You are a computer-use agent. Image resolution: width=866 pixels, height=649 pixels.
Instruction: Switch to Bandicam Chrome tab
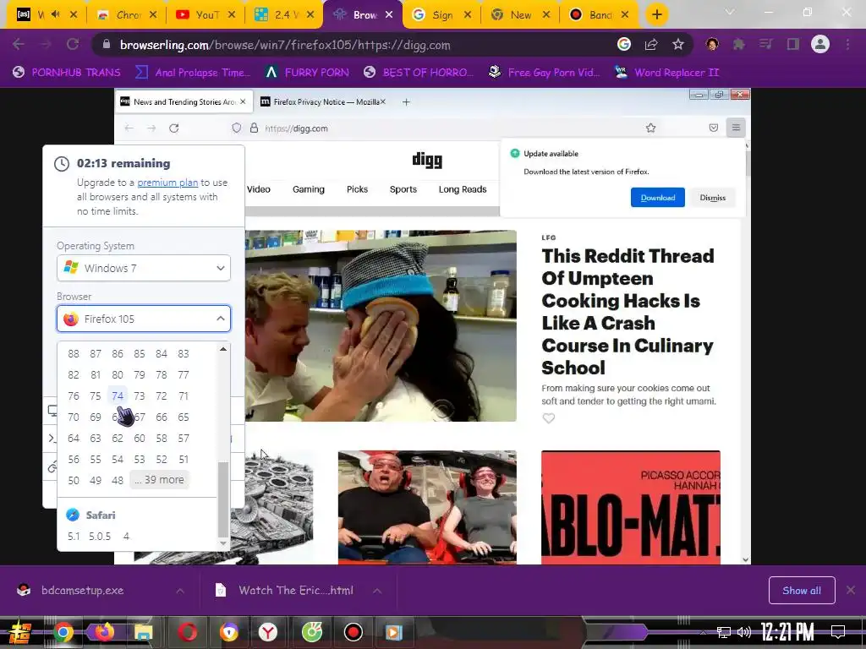tap(600, 15)
